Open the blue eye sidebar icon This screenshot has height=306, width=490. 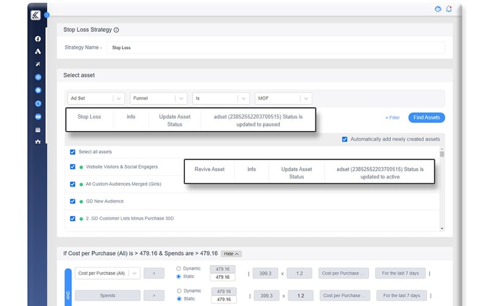point(38,77)
